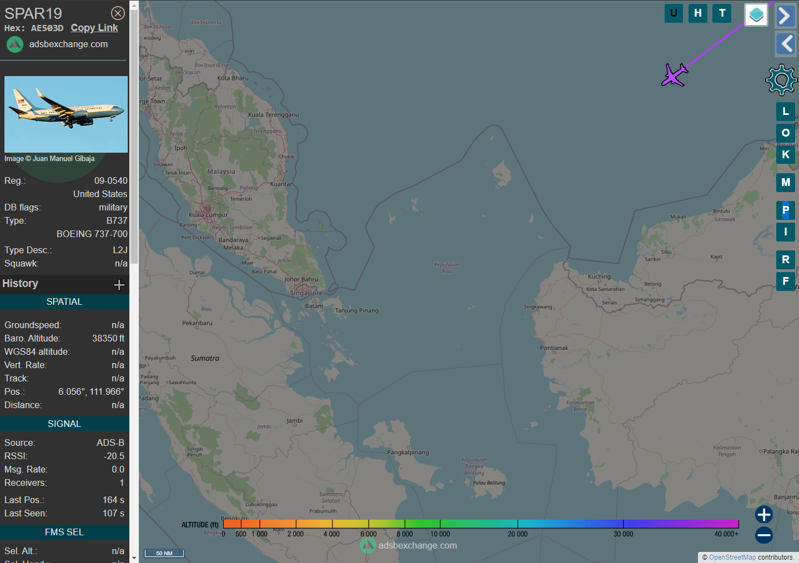The image size is (799, 563).
Task: Click the left chevron arrow button
Action: click(x=785, y=43)
